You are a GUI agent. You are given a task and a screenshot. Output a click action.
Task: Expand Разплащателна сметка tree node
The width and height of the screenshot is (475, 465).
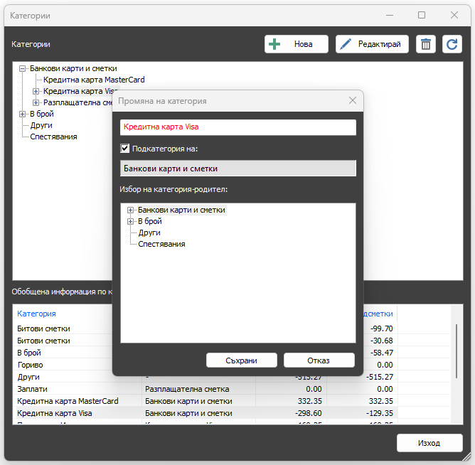pyautogui.click(x=36, y=102)
